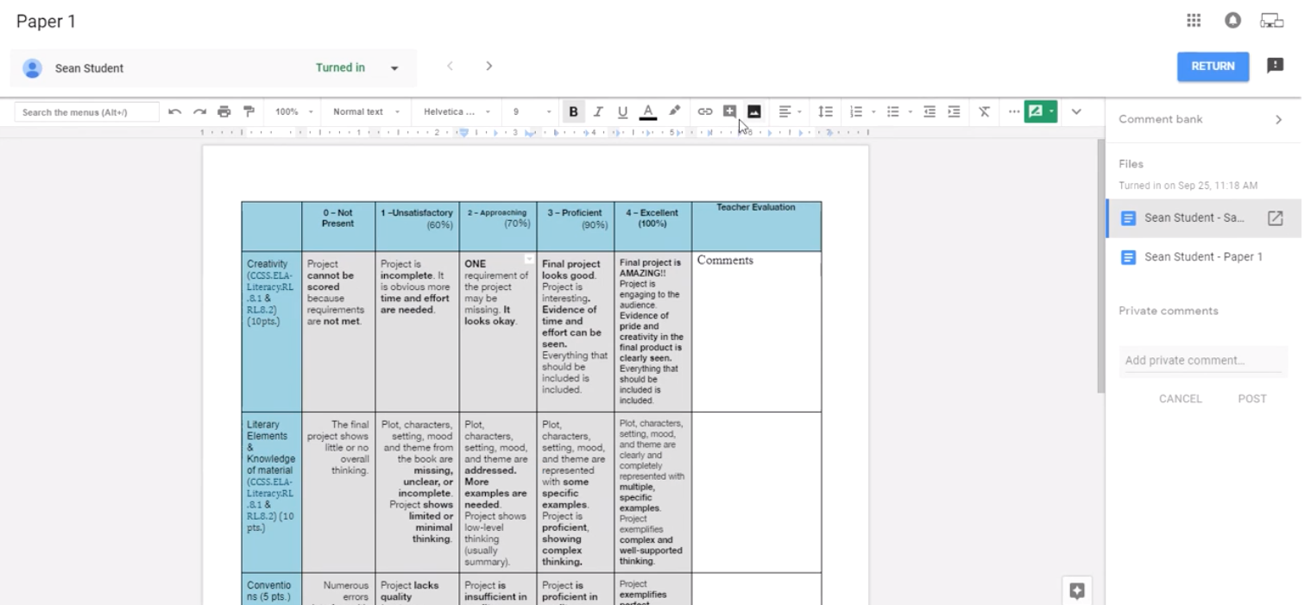Image resolution: width=1311 pixels, height=605 pixels.
Task: Open the Helvetica font dropdown
Action: [x=456, y=110]
